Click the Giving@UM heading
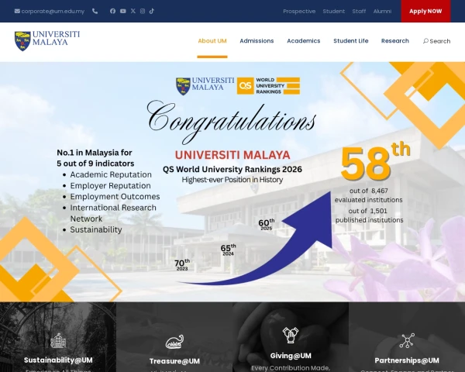Viewport: 465px width, 372px height. [291, 356]
